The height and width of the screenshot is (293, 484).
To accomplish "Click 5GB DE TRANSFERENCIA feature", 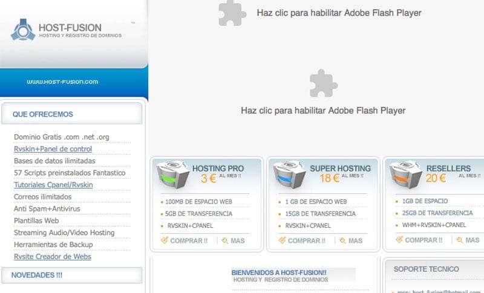I will tap(198, 214).
